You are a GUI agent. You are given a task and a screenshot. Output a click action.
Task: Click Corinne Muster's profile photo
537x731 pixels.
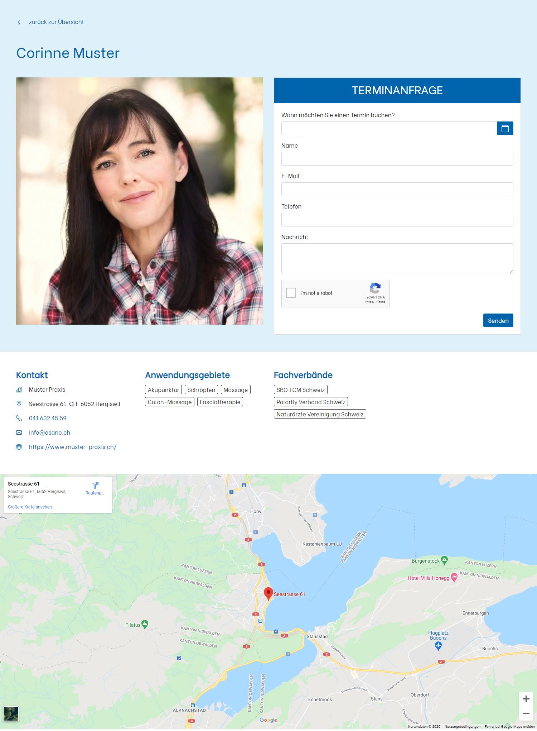point(140,201)
